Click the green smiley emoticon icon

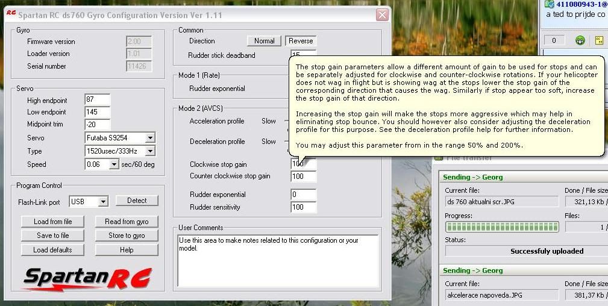point(580,40)
